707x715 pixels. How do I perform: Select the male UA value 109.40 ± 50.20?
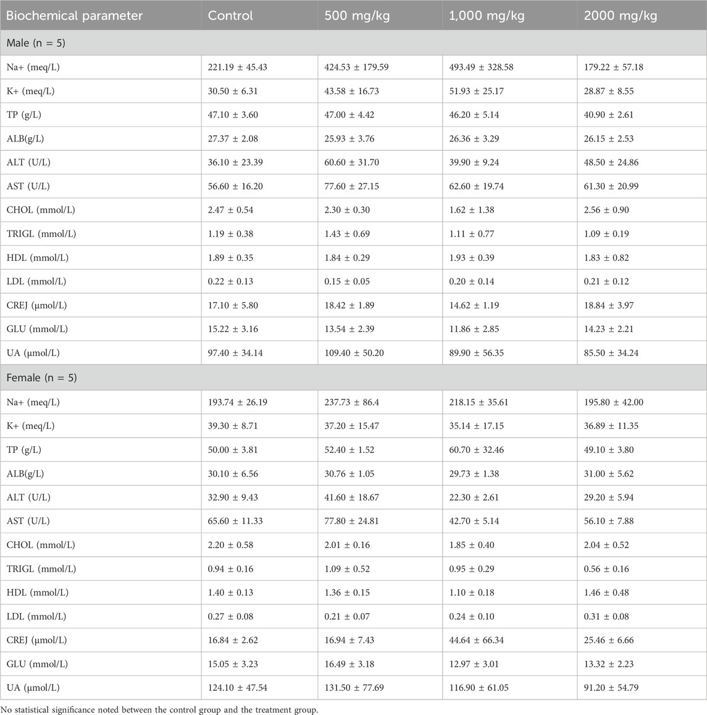point(359,353)
